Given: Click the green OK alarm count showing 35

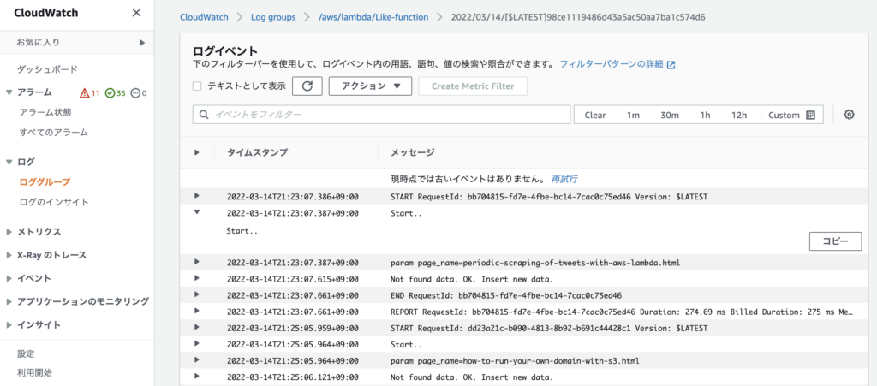Looking at the screenshot, I should (x=116, y=92).
